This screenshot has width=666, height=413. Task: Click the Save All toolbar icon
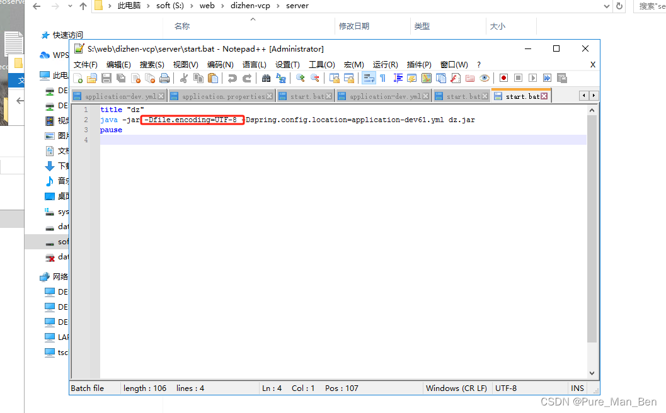click(121, 78)
